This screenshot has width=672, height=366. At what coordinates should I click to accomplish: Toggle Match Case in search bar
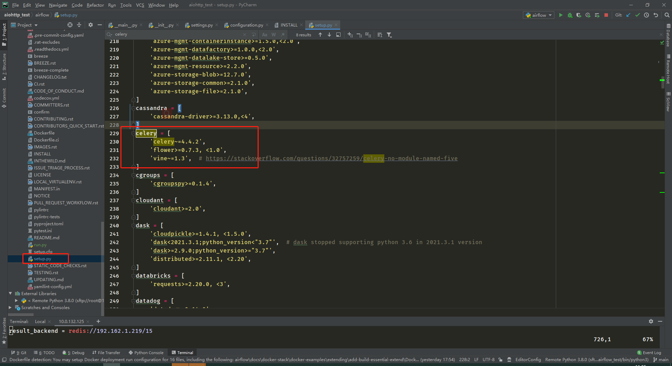click(x=265, y=35)
